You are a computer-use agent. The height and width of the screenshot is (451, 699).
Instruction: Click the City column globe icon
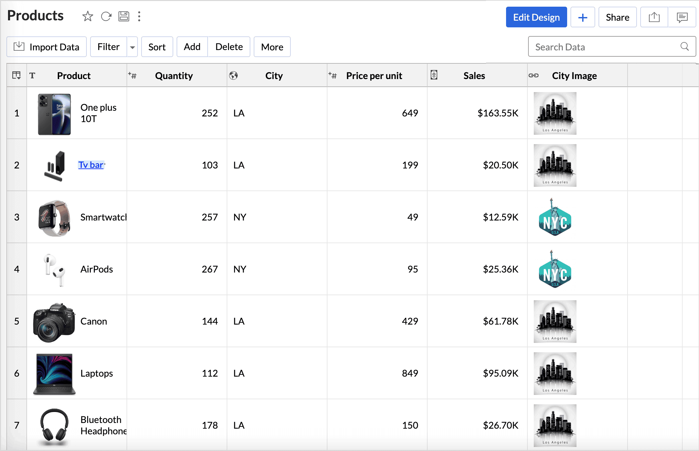click(233, 75)
